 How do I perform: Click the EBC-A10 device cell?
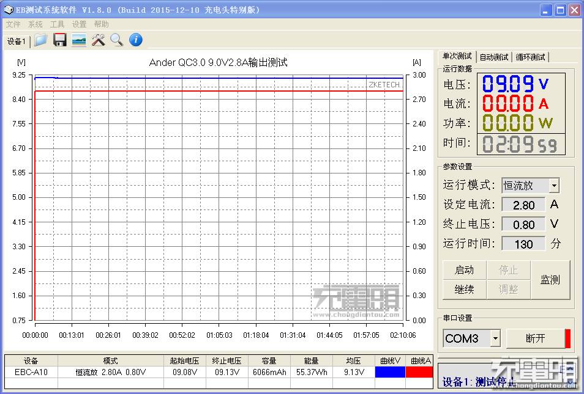(31, 372)
